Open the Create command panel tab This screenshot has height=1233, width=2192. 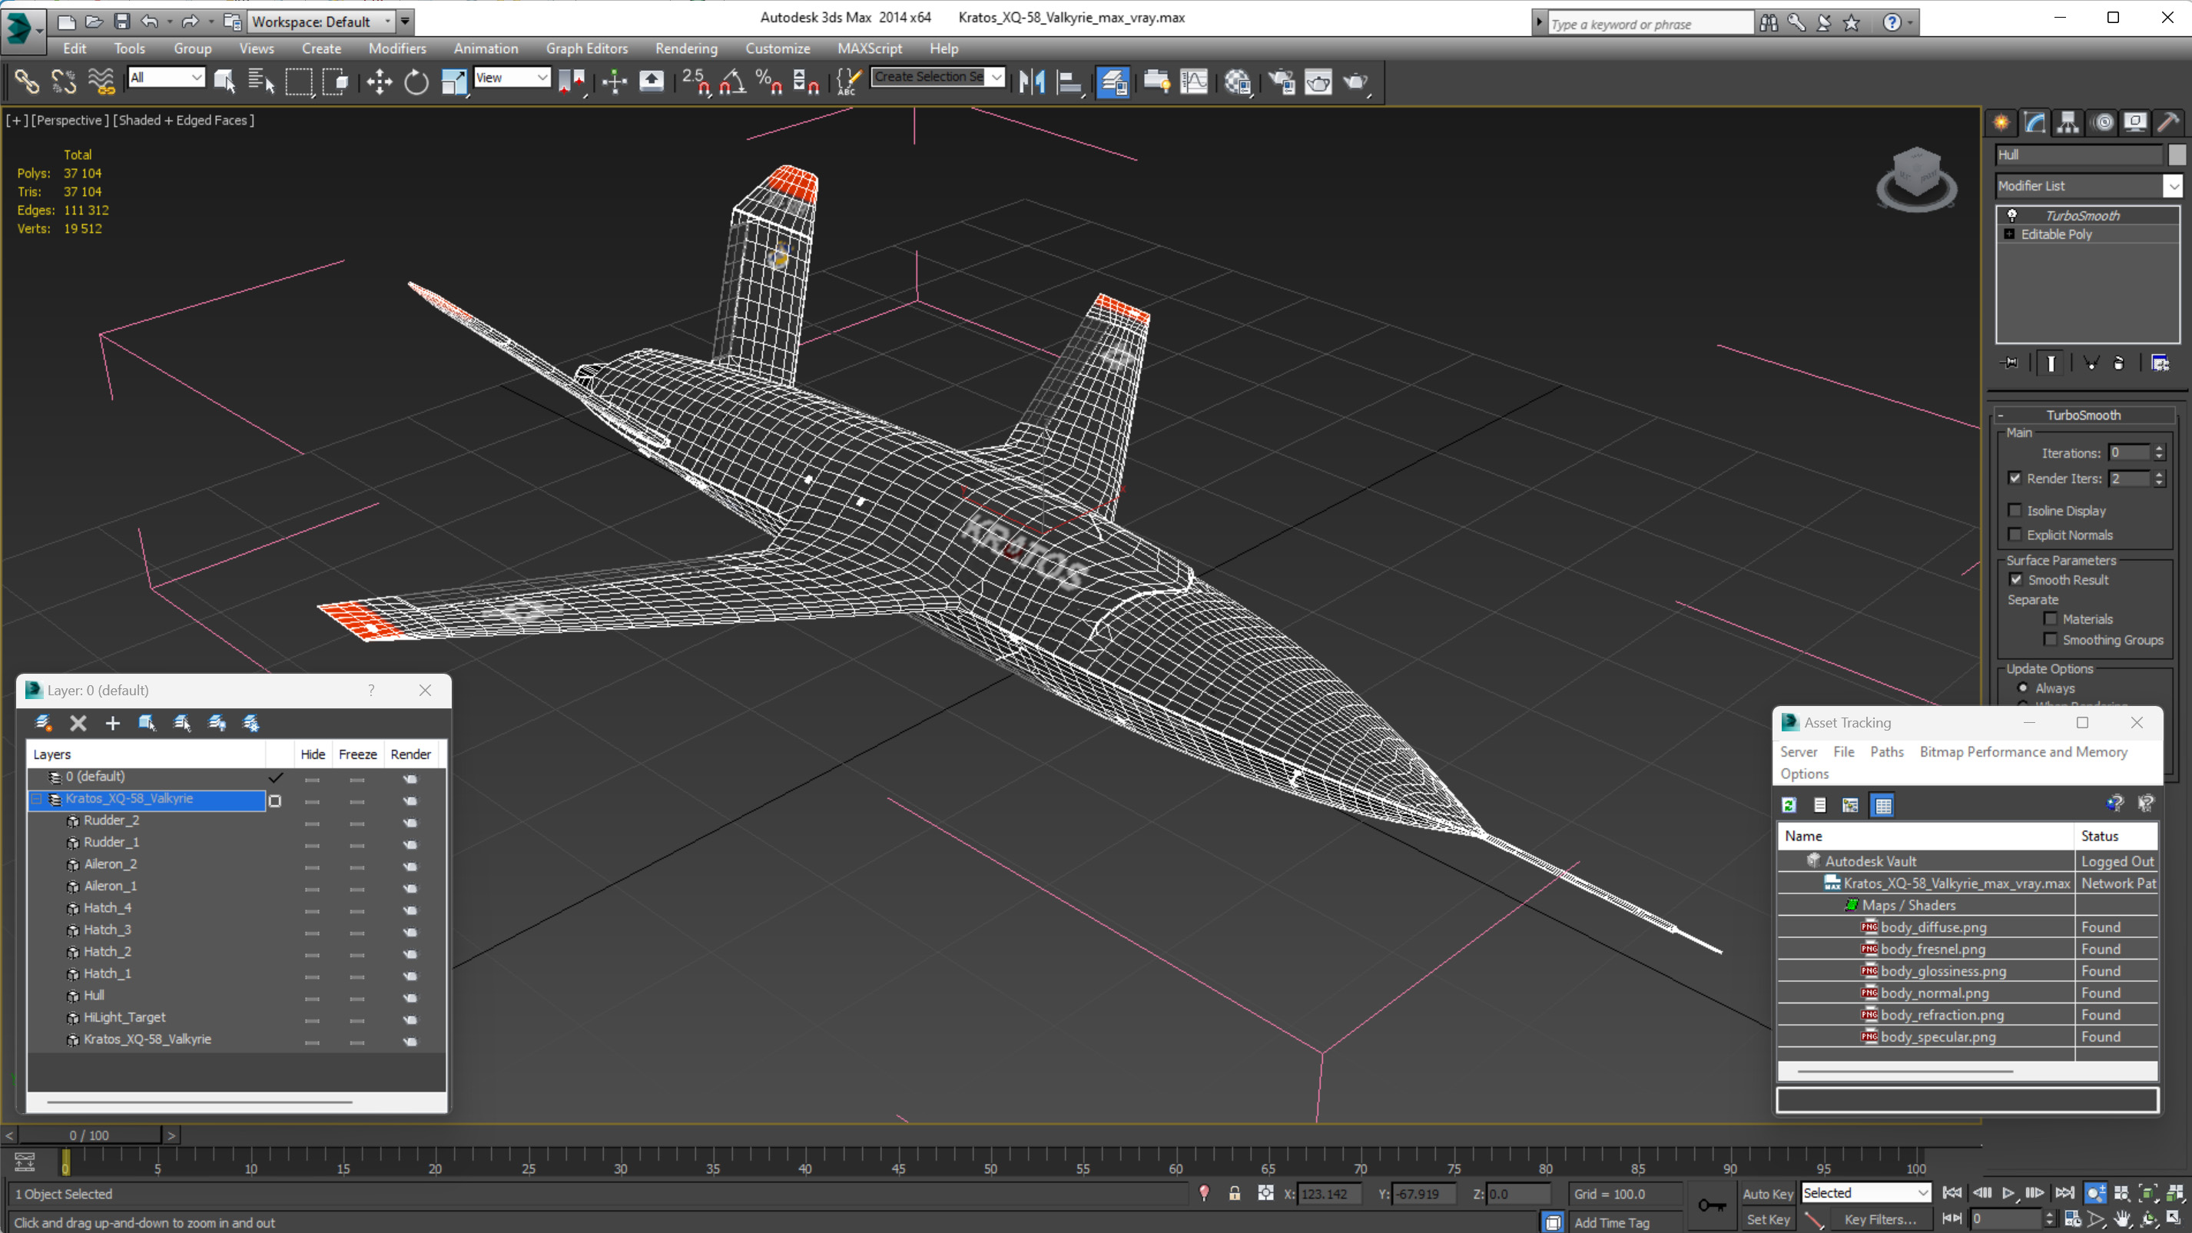click(2001, 123)
